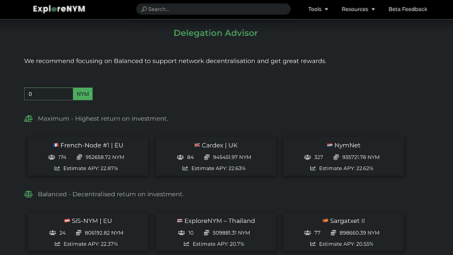Viewport: 453px width, 255px height.
Task: Expand the Resources dropdown menu
Action: (358, 9)
